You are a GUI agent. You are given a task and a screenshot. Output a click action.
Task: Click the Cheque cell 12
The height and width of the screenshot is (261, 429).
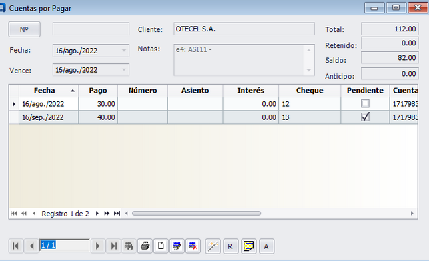[310, 104]
